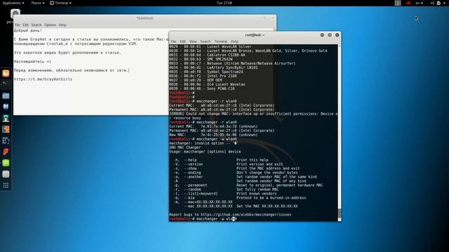Open Edit menu in the terminal window
Viewport: 449px width, 252px height.
pyautogui.click(x=182, y=41)
